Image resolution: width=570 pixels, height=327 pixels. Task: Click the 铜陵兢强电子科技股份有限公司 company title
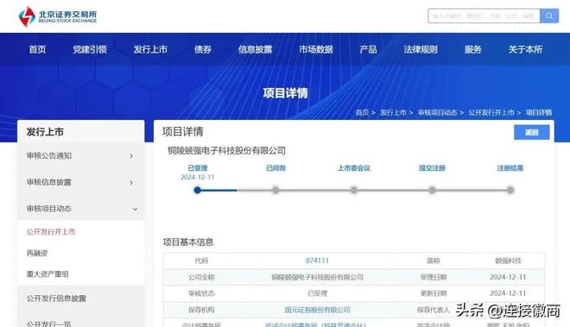click(x=226, y=151)
